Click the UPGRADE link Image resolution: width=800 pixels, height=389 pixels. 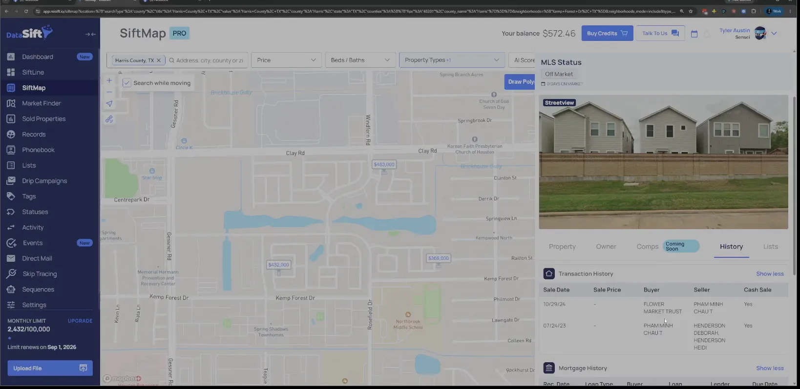click(x=80, y=321)
